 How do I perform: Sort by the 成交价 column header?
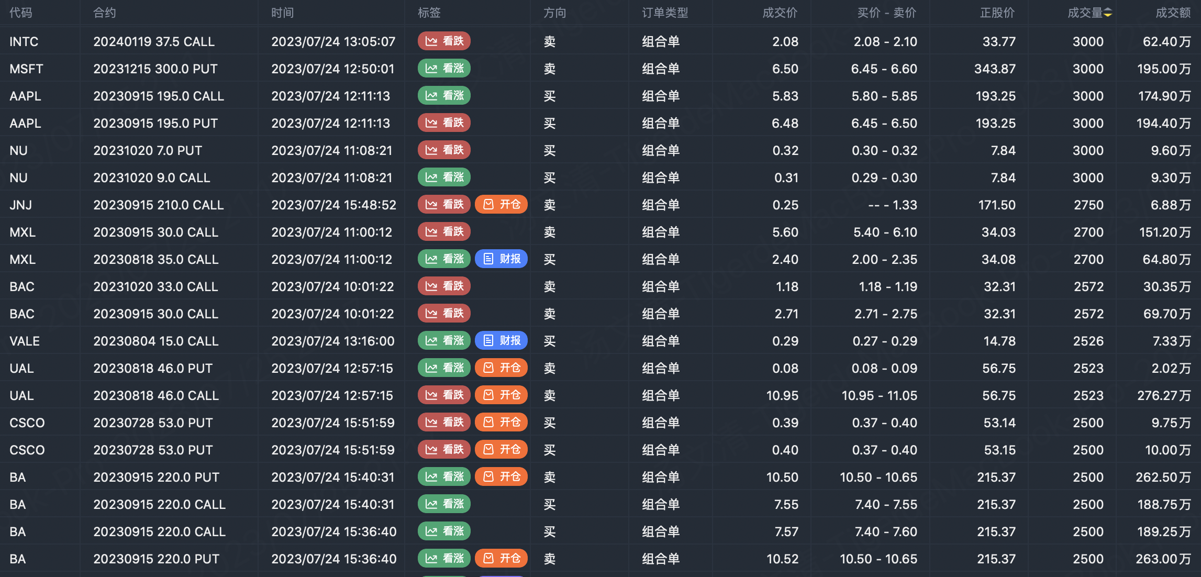[x=780, y=13]
